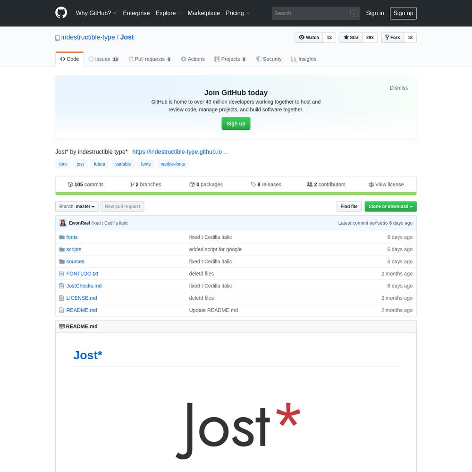Viewport: 472px width, 472px height.
Task: Click the large Jost* logo image
Action: (x=238, y=430)
